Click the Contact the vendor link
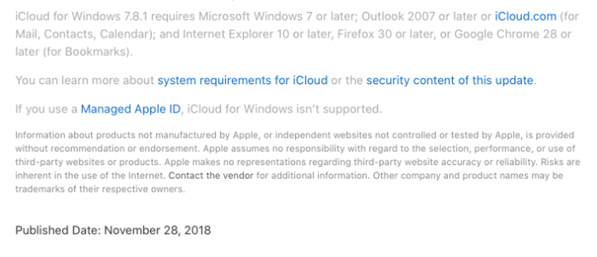 (211, 176)
